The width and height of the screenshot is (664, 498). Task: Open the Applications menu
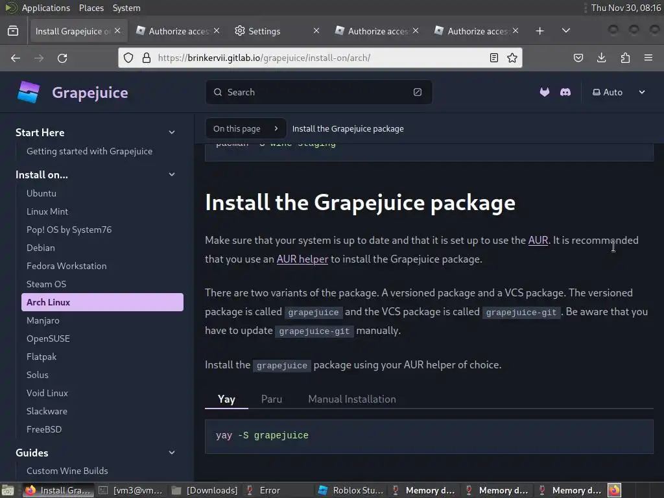[x=46, y=8]
